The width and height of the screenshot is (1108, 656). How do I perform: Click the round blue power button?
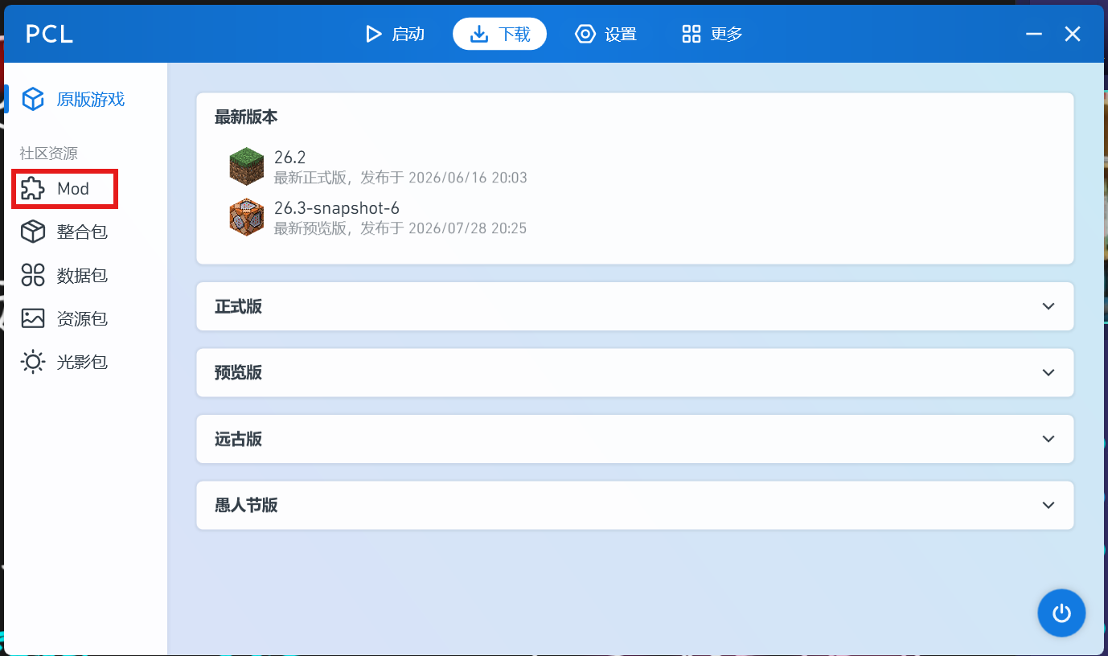[x=1061, y=613]
